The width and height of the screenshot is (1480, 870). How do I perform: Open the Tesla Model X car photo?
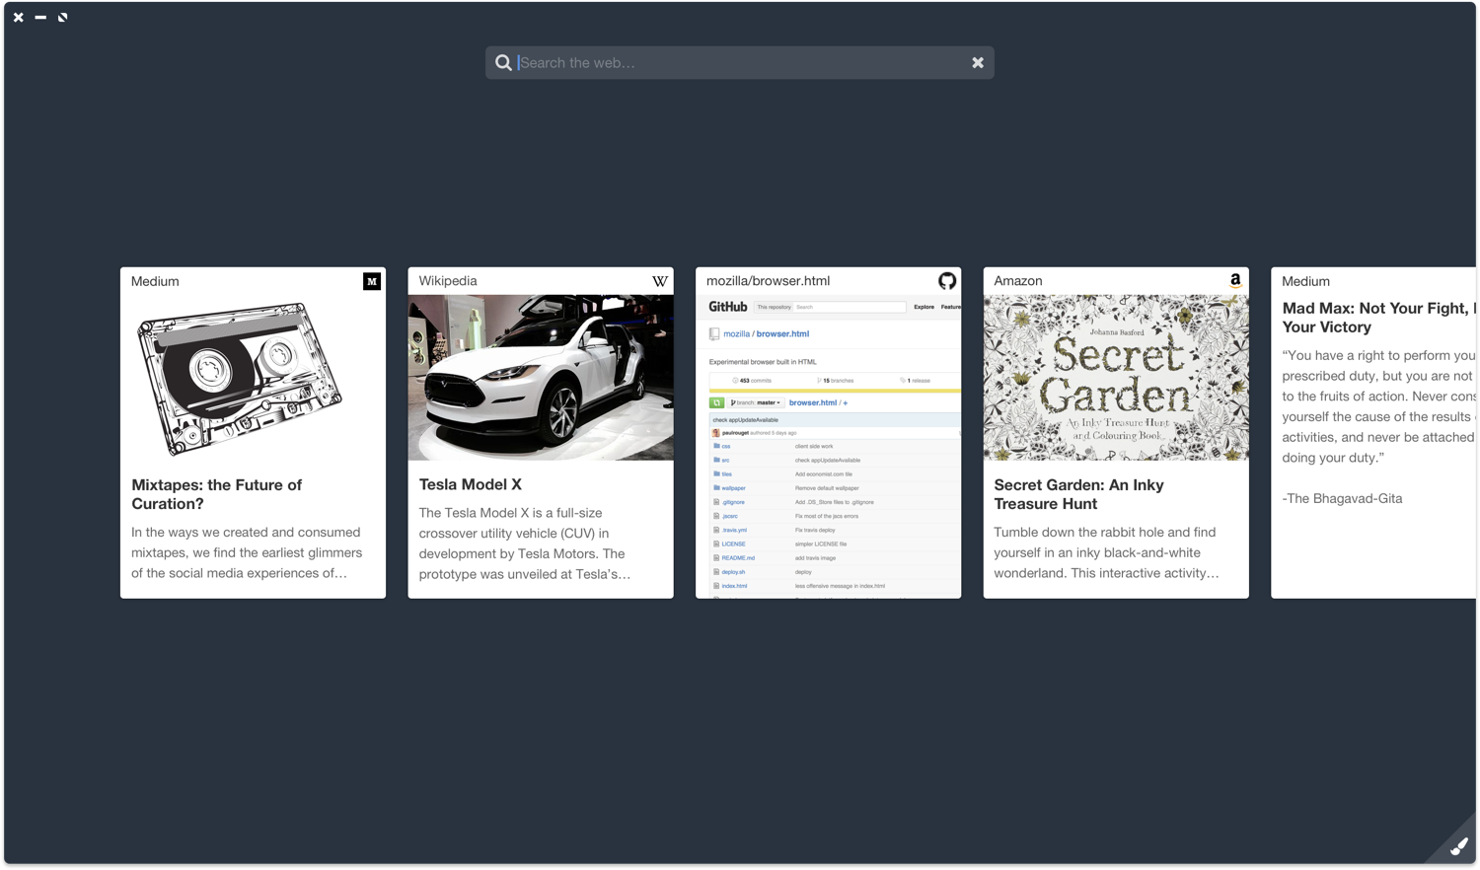point(541,378)
